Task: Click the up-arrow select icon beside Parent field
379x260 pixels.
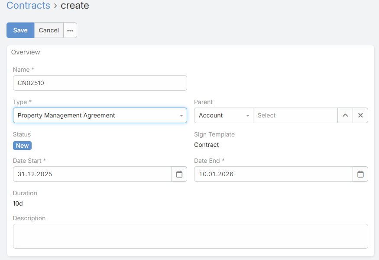Action: [x=345, y=115]
